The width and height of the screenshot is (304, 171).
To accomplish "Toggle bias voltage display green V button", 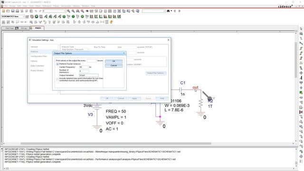I will [x=64, y=17].
